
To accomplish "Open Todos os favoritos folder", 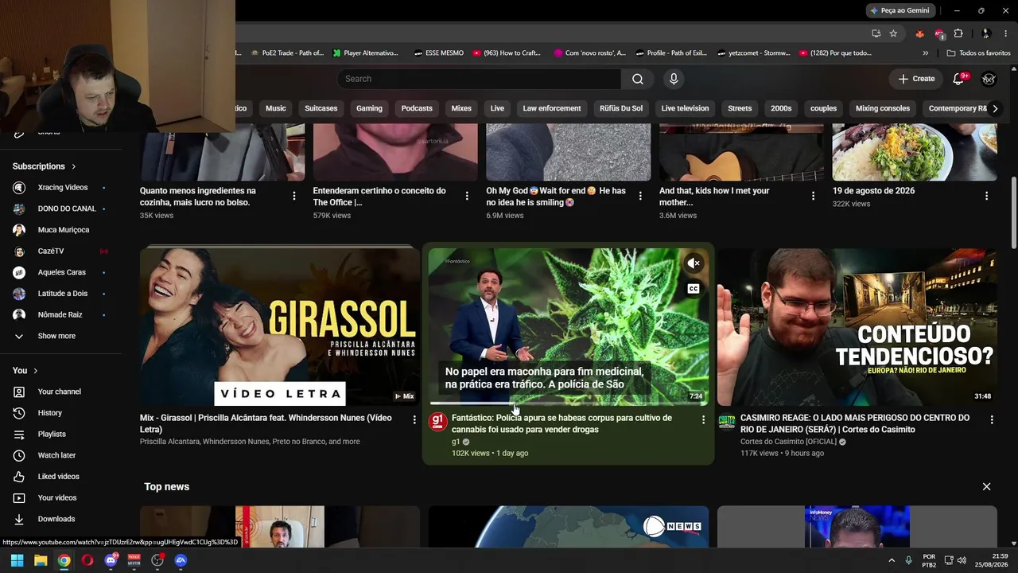I will [x=978, y=53].
